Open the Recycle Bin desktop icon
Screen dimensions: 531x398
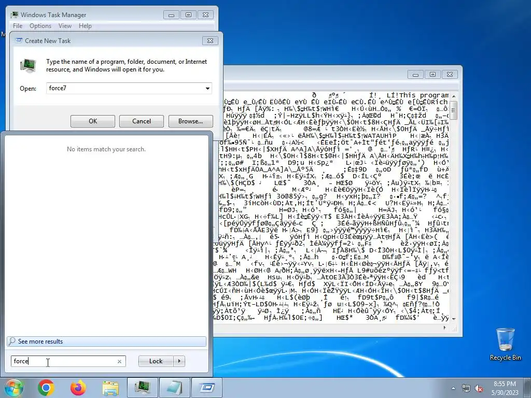pyautogui.click(x=505, y=344)
